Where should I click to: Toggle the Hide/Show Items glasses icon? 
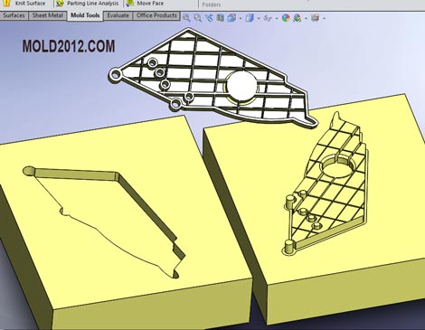[268, 18]
